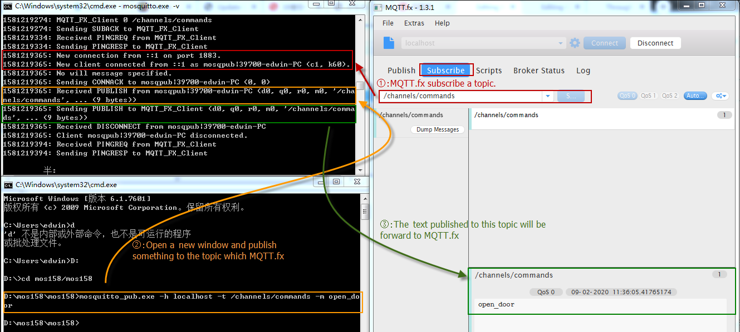This screenshot has width=740, height=332.
Task: Click the scroll down arrow in mosquitto cmd window
Action: click(x=361, y=170)
